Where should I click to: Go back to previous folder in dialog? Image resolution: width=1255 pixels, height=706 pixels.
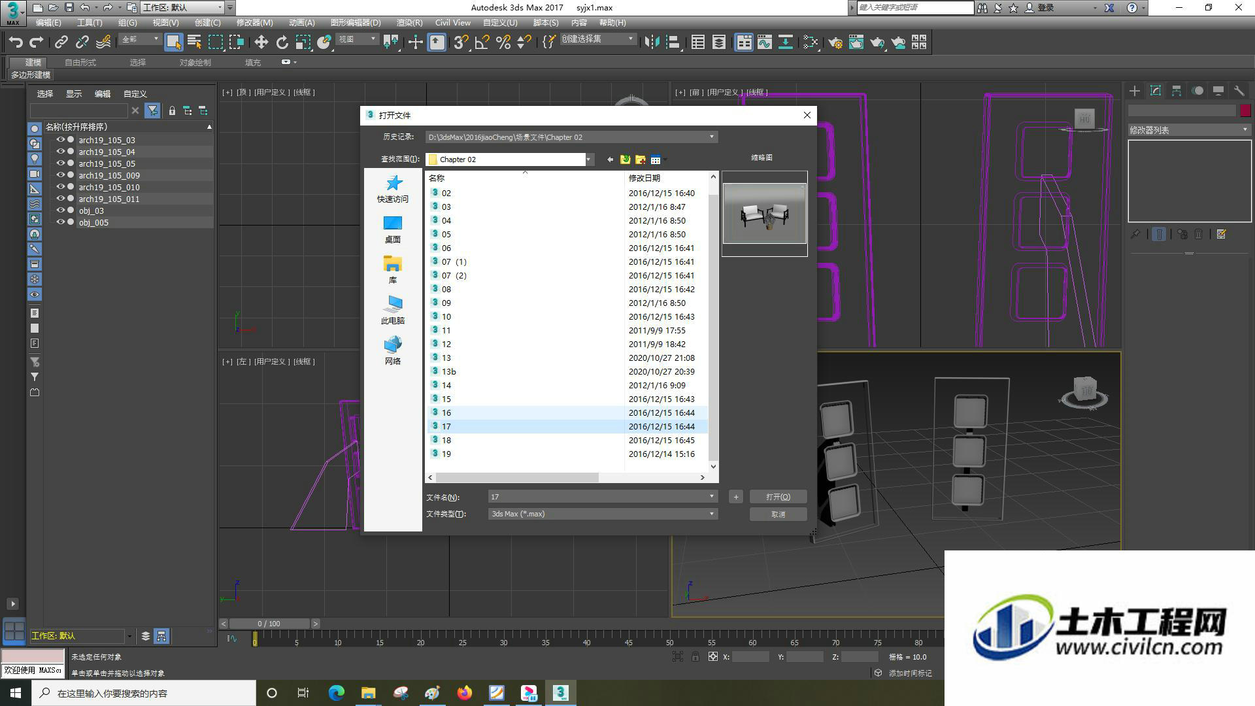(610, 160)
